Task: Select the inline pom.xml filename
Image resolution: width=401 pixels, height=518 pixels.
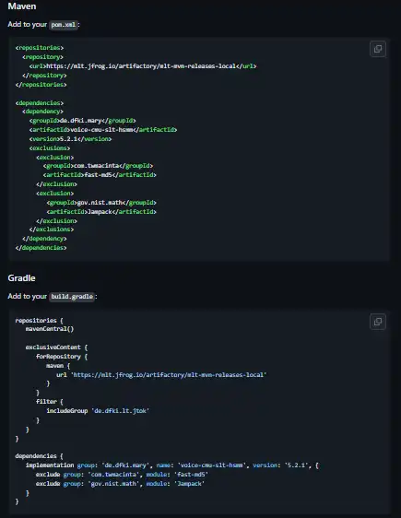Action: pyautogui.click(x=64, y=25)
